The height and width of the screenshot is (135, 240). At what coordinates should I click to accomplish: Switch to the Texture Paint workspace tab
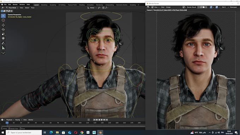[72, 5]
